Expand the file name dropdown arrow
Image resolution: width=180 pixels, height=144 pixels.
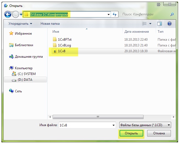(113, 125)
